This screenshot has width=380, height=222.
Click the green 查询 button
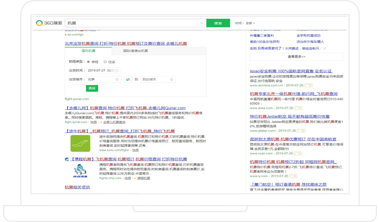[92, 88]
